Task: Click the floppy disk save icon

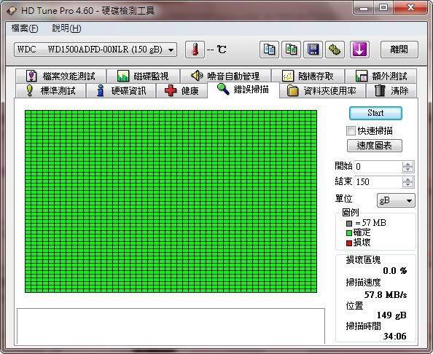Action: click(x=313, y=50)
